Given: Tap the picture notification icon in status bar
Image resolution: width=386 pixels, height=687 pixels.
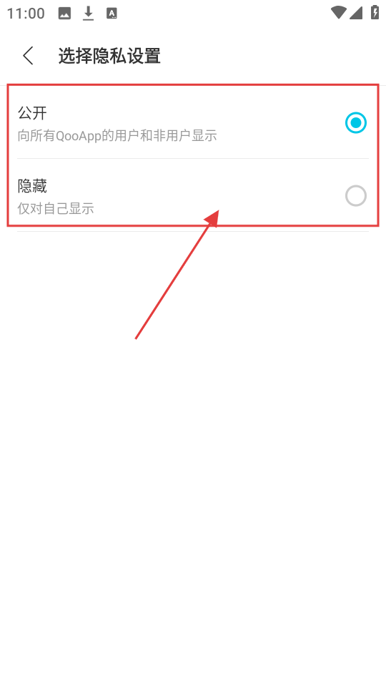Looking at the screenshot, I should [64, 13].
